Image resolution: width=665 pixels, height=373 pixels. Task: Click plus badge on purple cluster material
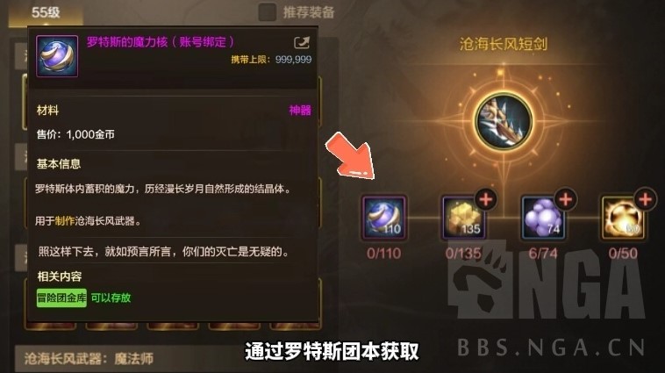[565, 199]
